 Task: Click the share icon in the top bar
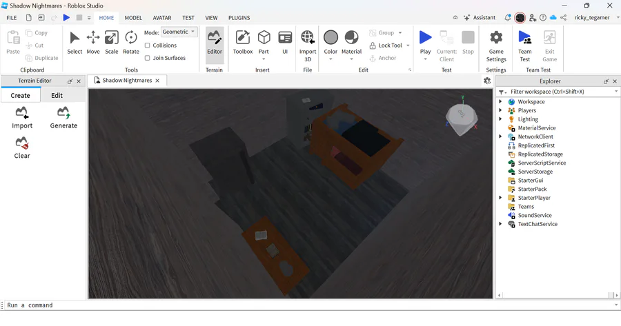564,17
